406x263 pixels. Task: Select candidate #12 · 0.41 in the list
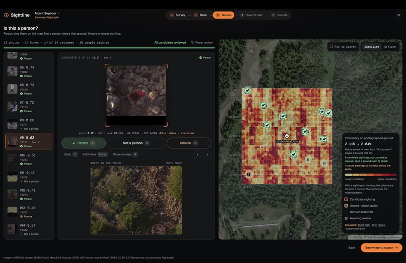(x=29, y=194)
